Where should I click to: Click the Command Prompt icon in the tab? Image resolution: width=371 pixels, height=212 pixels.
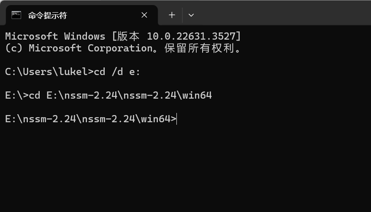(16, 15)
